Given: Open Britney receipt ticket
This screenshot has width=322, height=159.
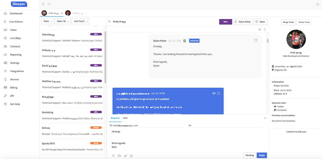Looking at the screenshot, I should 72,131.
